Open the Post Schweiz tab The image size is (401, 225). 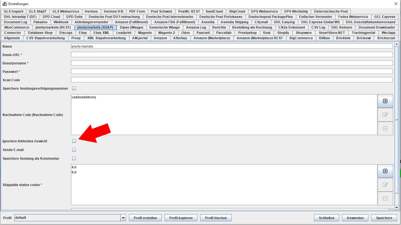161,11
